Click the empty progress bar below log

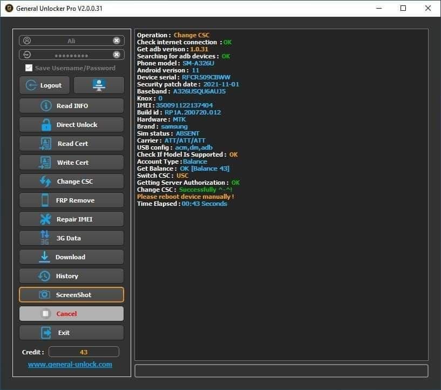pyautogui.click(x=281, y=371)
